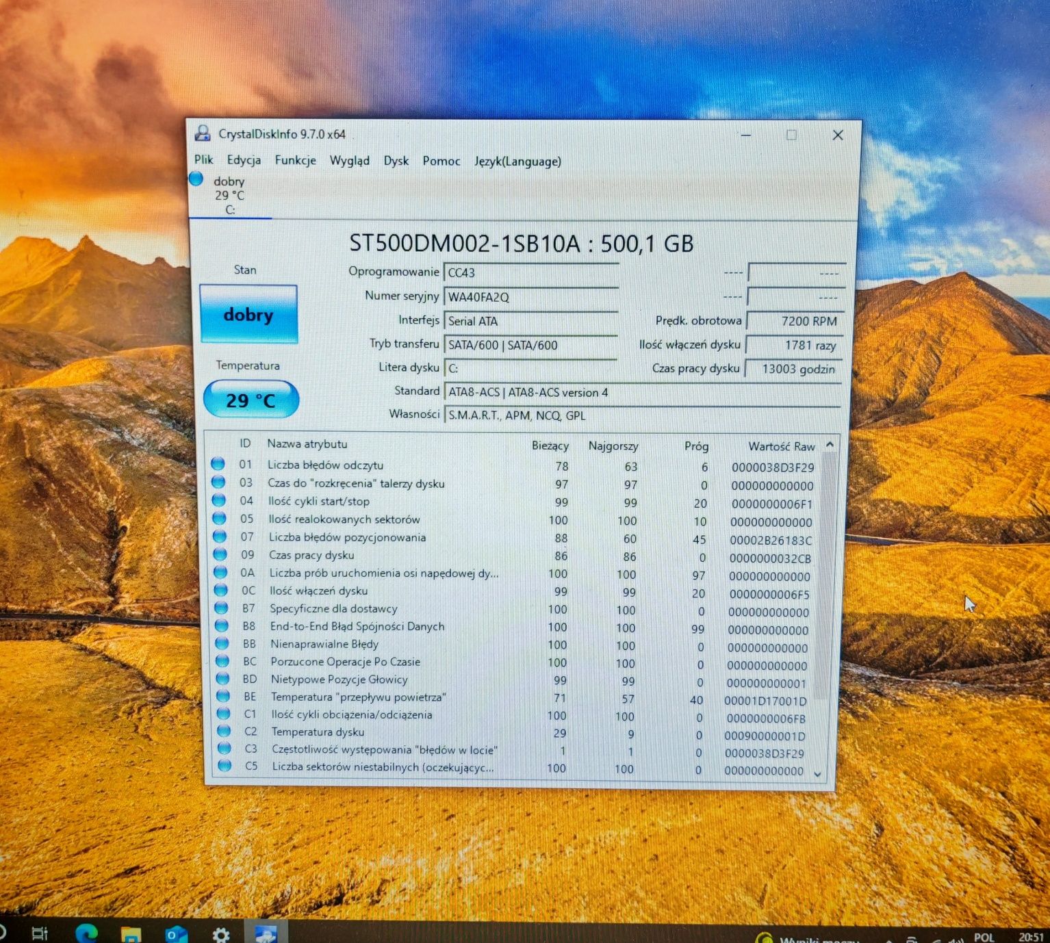This screenshot has height=943, width=1050.
Task: Open Microsoft Edge from the taskbar
Action: point(86,933)
